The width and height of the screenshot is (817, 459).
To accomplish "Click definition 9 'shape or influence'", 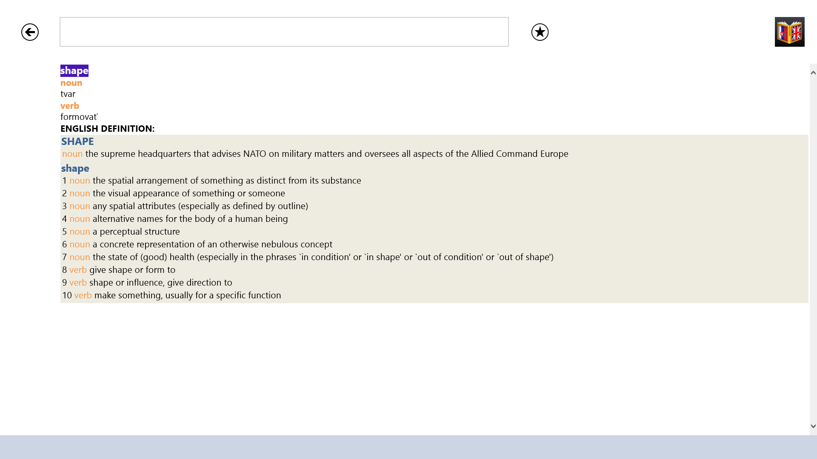I will pos(160,283).
